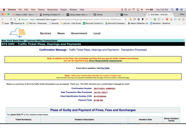Open the Driver Responsibility Assessments link

(105, 61)
